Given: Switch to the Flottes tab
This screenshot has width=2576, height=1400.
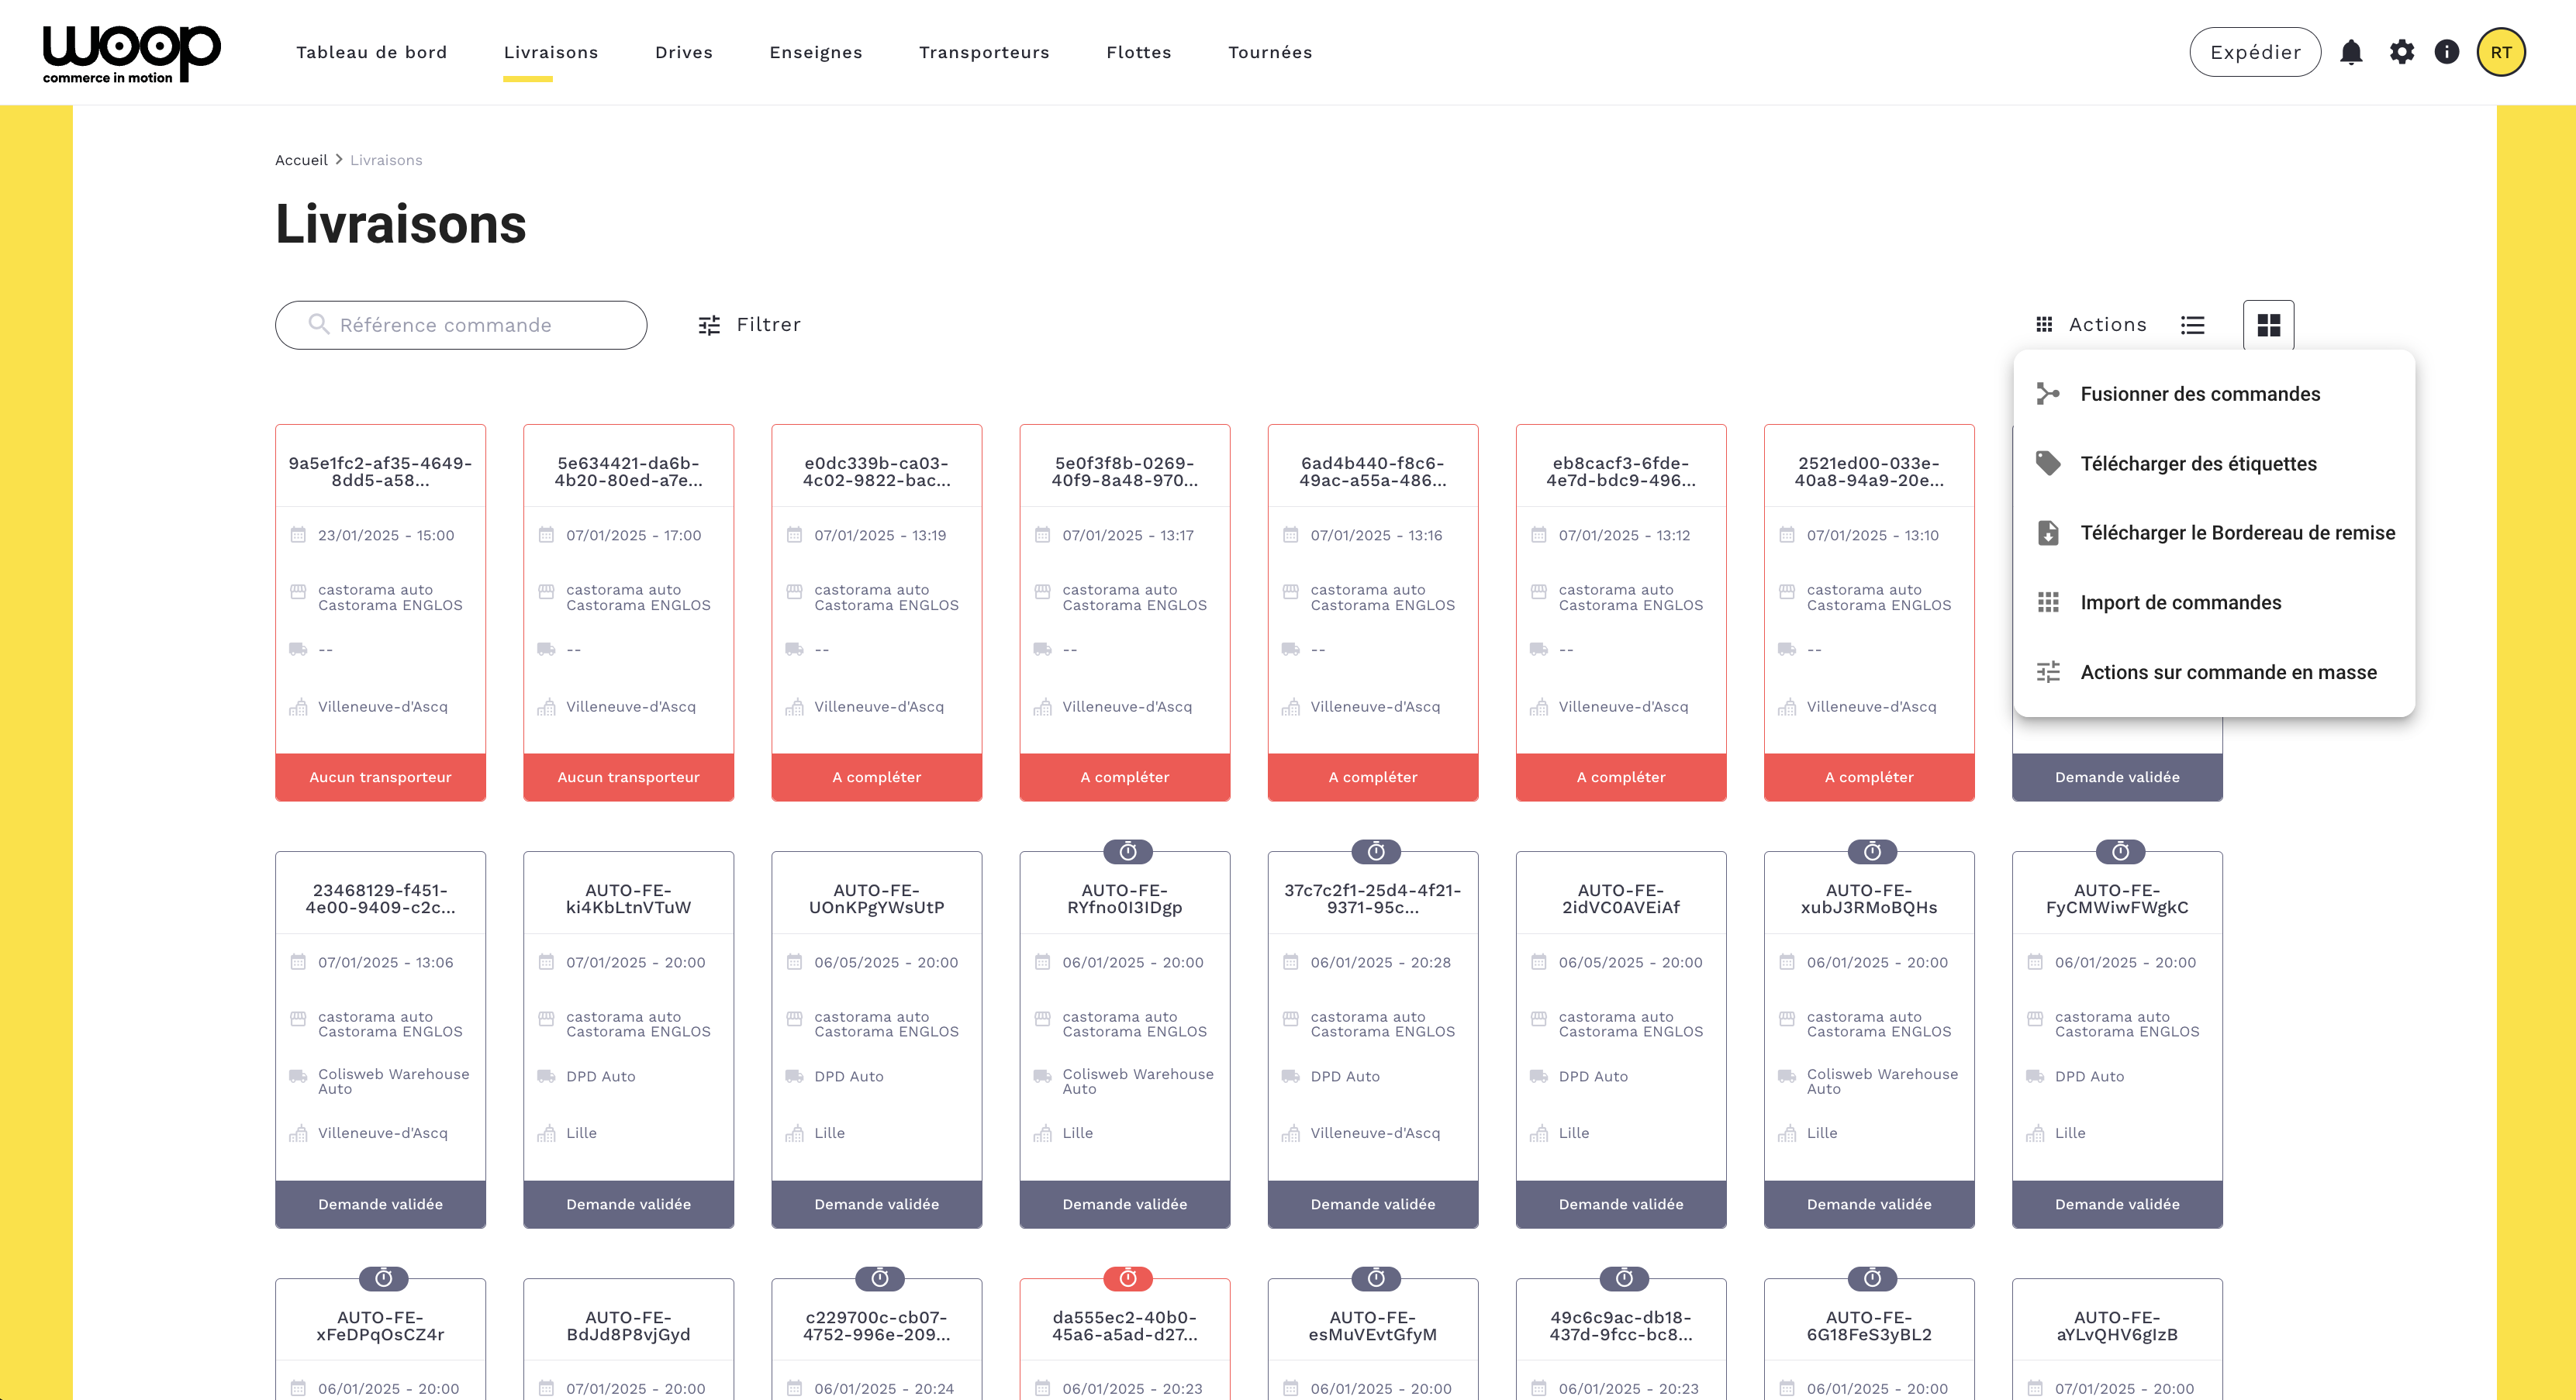Looking at the screenshot, I should 1139,52.
